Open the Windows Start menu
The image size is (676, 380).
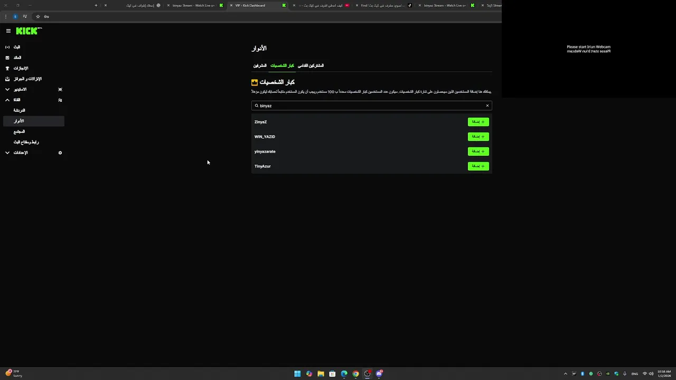coord(297,374)
